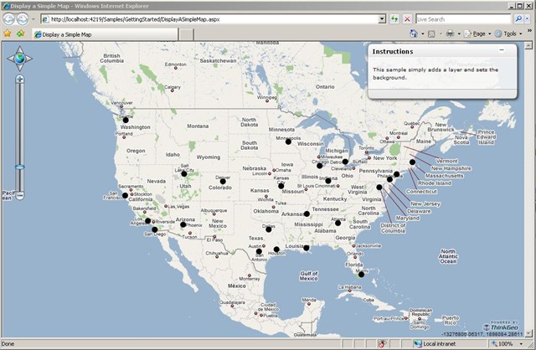
Task: Click the Instructions panel title
Action: tap(393, 52)
